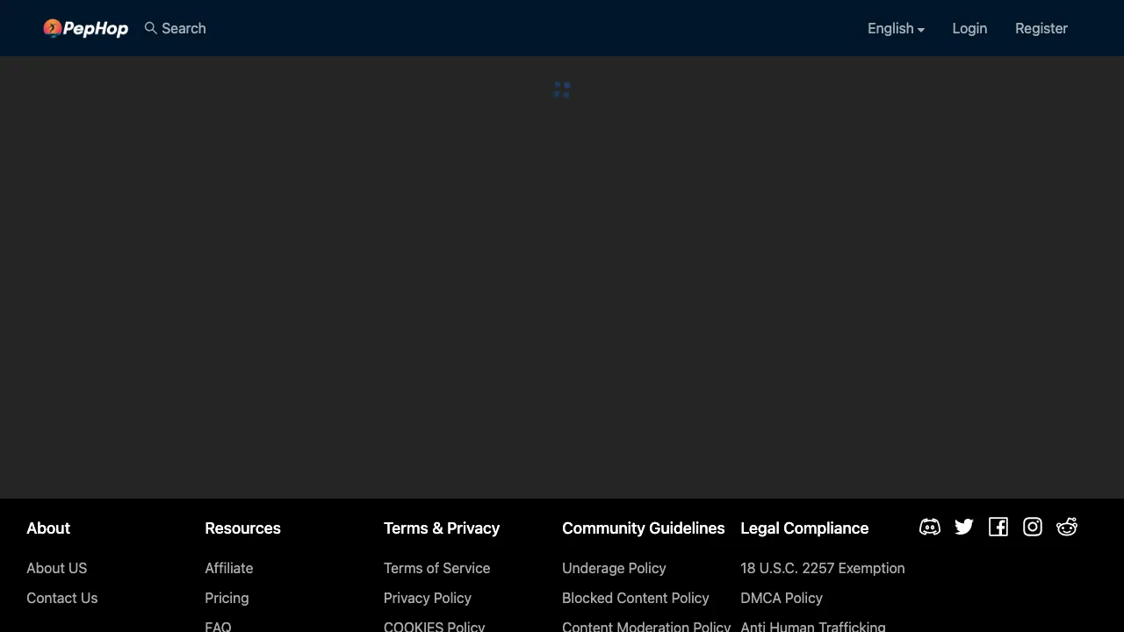
Task: View the Pricing page
Action: pos(227,598)
